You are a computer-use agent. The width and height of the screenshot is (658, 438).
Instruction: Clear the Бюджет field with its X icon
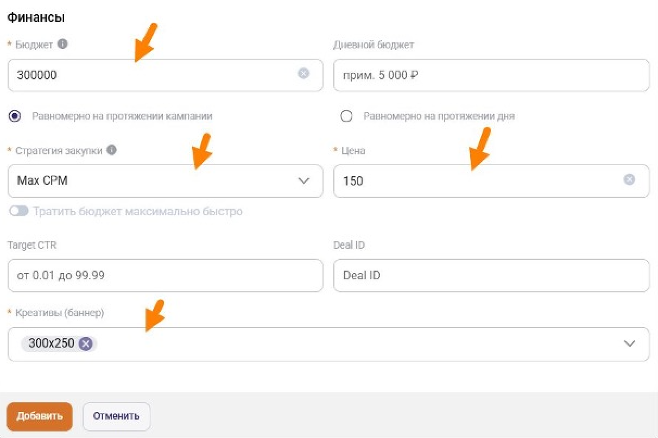click(303, 73)
